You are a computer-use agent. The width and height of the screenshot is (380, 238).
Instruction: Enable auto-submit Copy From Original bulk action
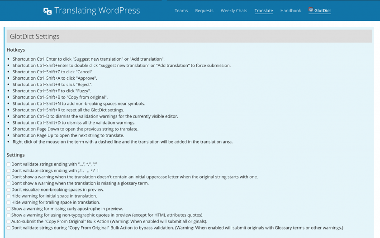pyautogui.click(x=9, y=221)
